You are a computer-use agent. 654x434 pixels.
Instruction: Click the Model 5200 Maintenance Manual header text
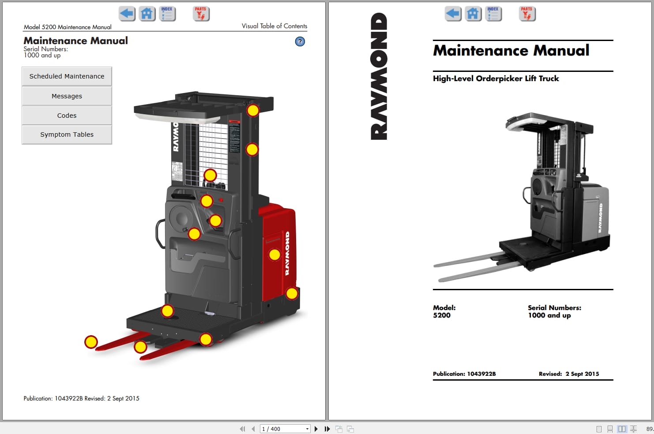pyautogui.click(x=68, y=27)
